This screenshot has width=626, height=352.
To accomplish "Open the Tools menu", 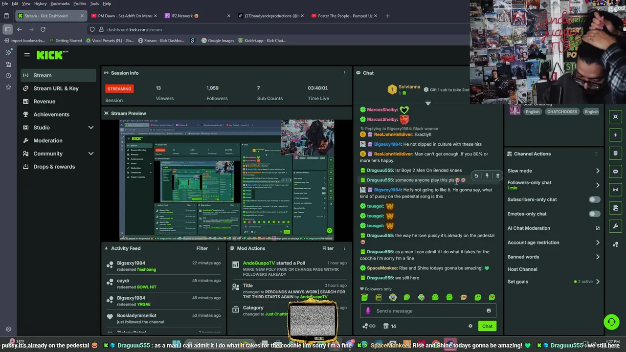I will coord(94,3).
